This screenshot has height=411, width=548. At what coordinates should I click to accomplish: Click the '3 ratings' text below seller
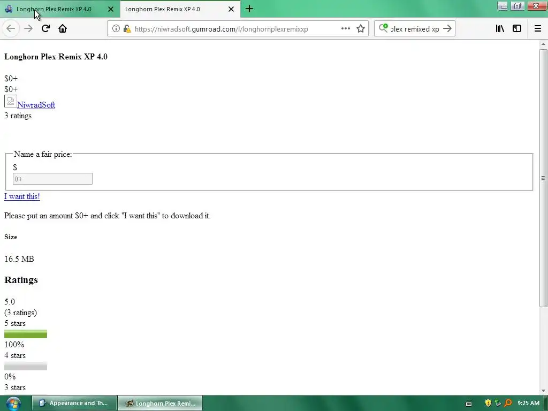(18, 116)
